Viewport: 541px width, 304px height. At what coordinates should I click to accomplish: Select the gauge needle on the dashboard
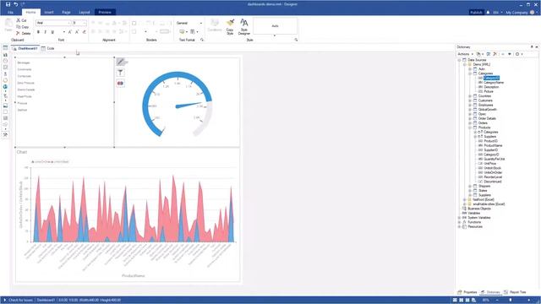[189, 105]
